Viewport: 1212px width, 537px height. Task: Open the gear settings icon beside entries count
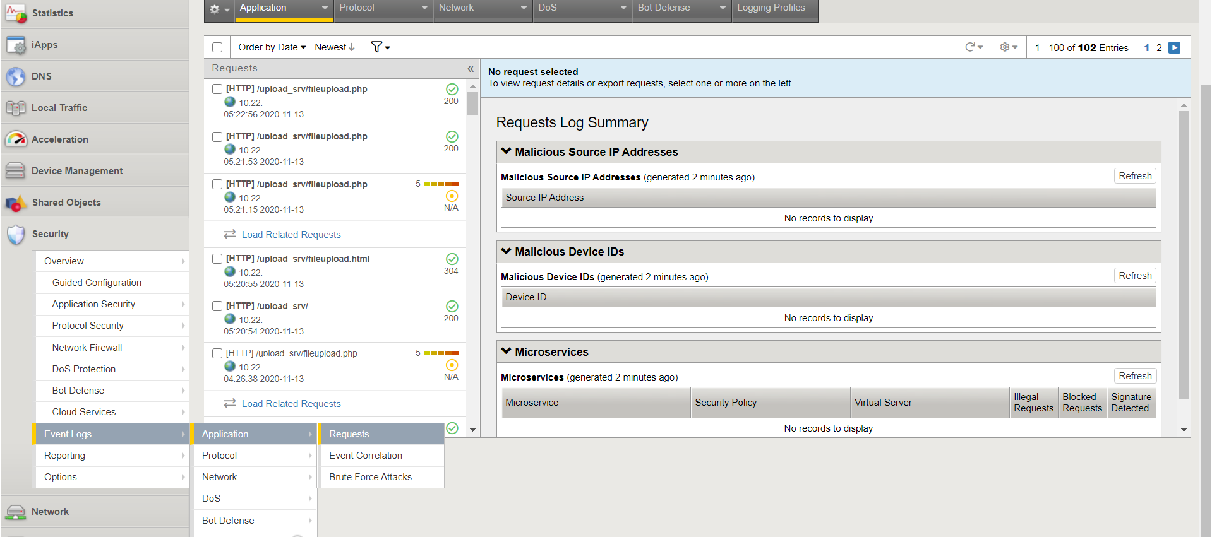point(1005,47)
